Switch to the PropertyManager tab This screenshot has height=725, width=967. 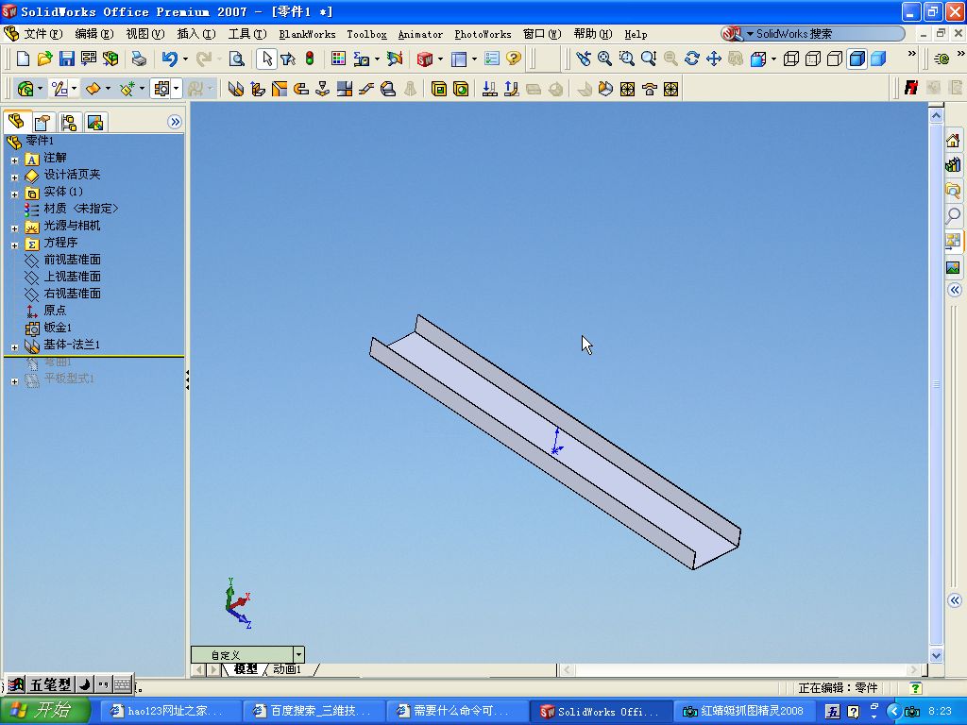click(42, 122)
